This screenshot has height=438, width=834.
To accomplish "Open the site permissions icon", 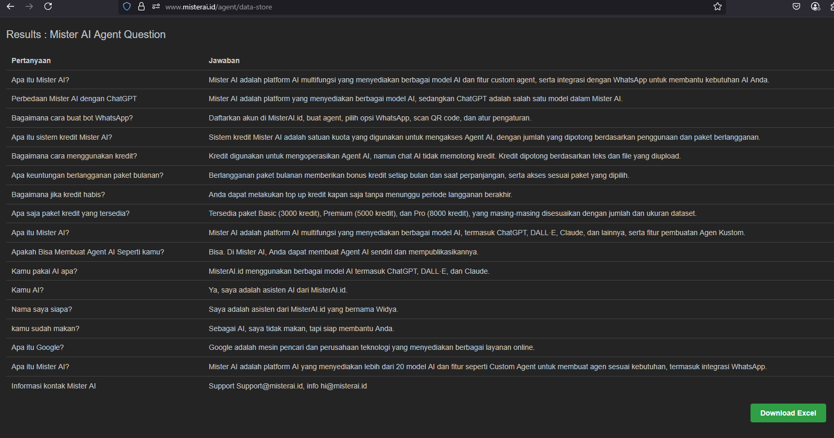I will 156,7.
